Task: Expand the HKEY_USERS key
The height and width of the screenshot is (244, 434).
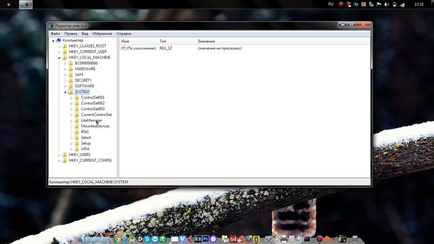Action: pyautogui.click(x=59, y=155)
